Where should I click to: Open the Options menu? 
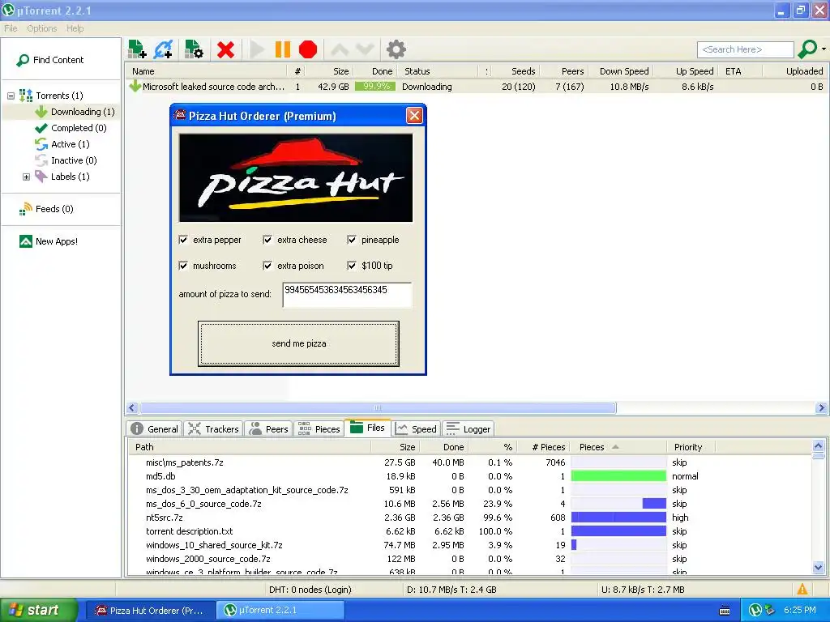(42, 28)
